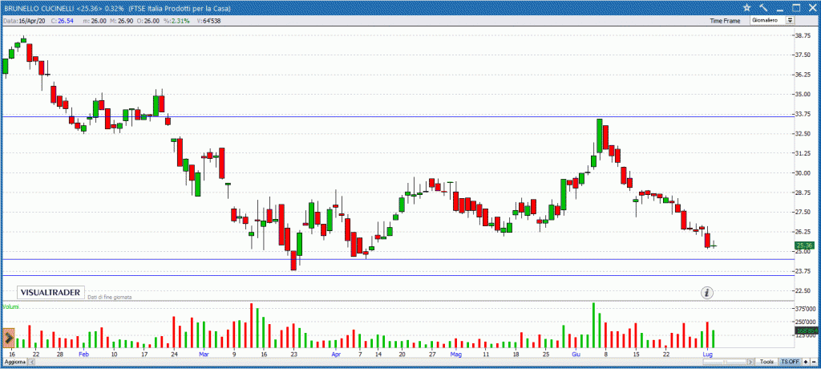Click the 'Mag' date axis label
Viewport: 821px width, 369px height.
pyautogui.click(x=455, y=355)
